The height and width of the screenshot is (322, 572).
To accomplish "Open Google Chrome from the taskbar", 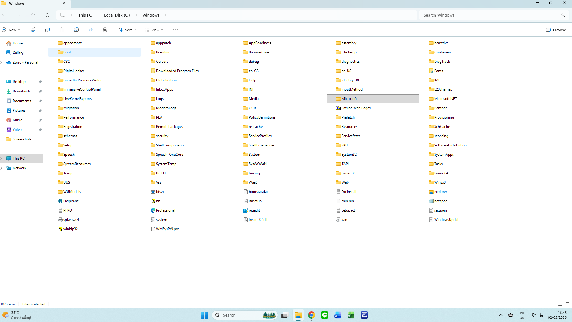I will pos(311,315).
